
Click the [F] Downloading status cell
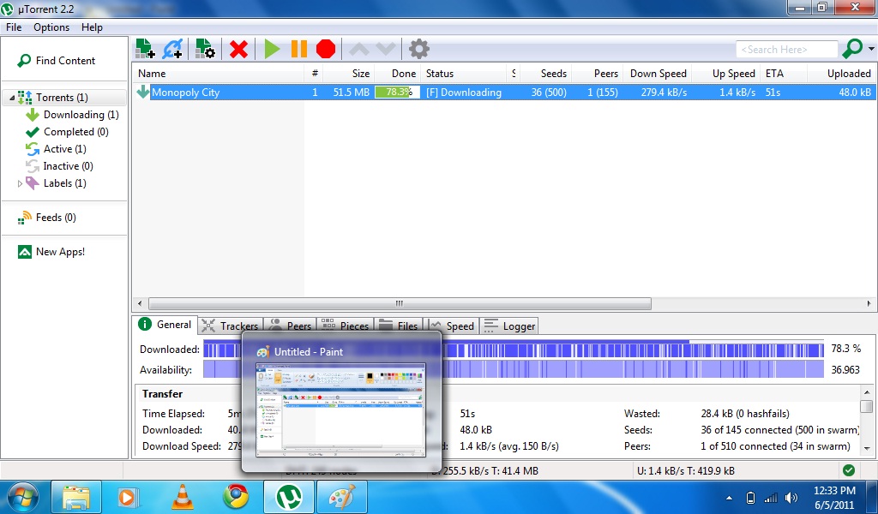point(464,93)
